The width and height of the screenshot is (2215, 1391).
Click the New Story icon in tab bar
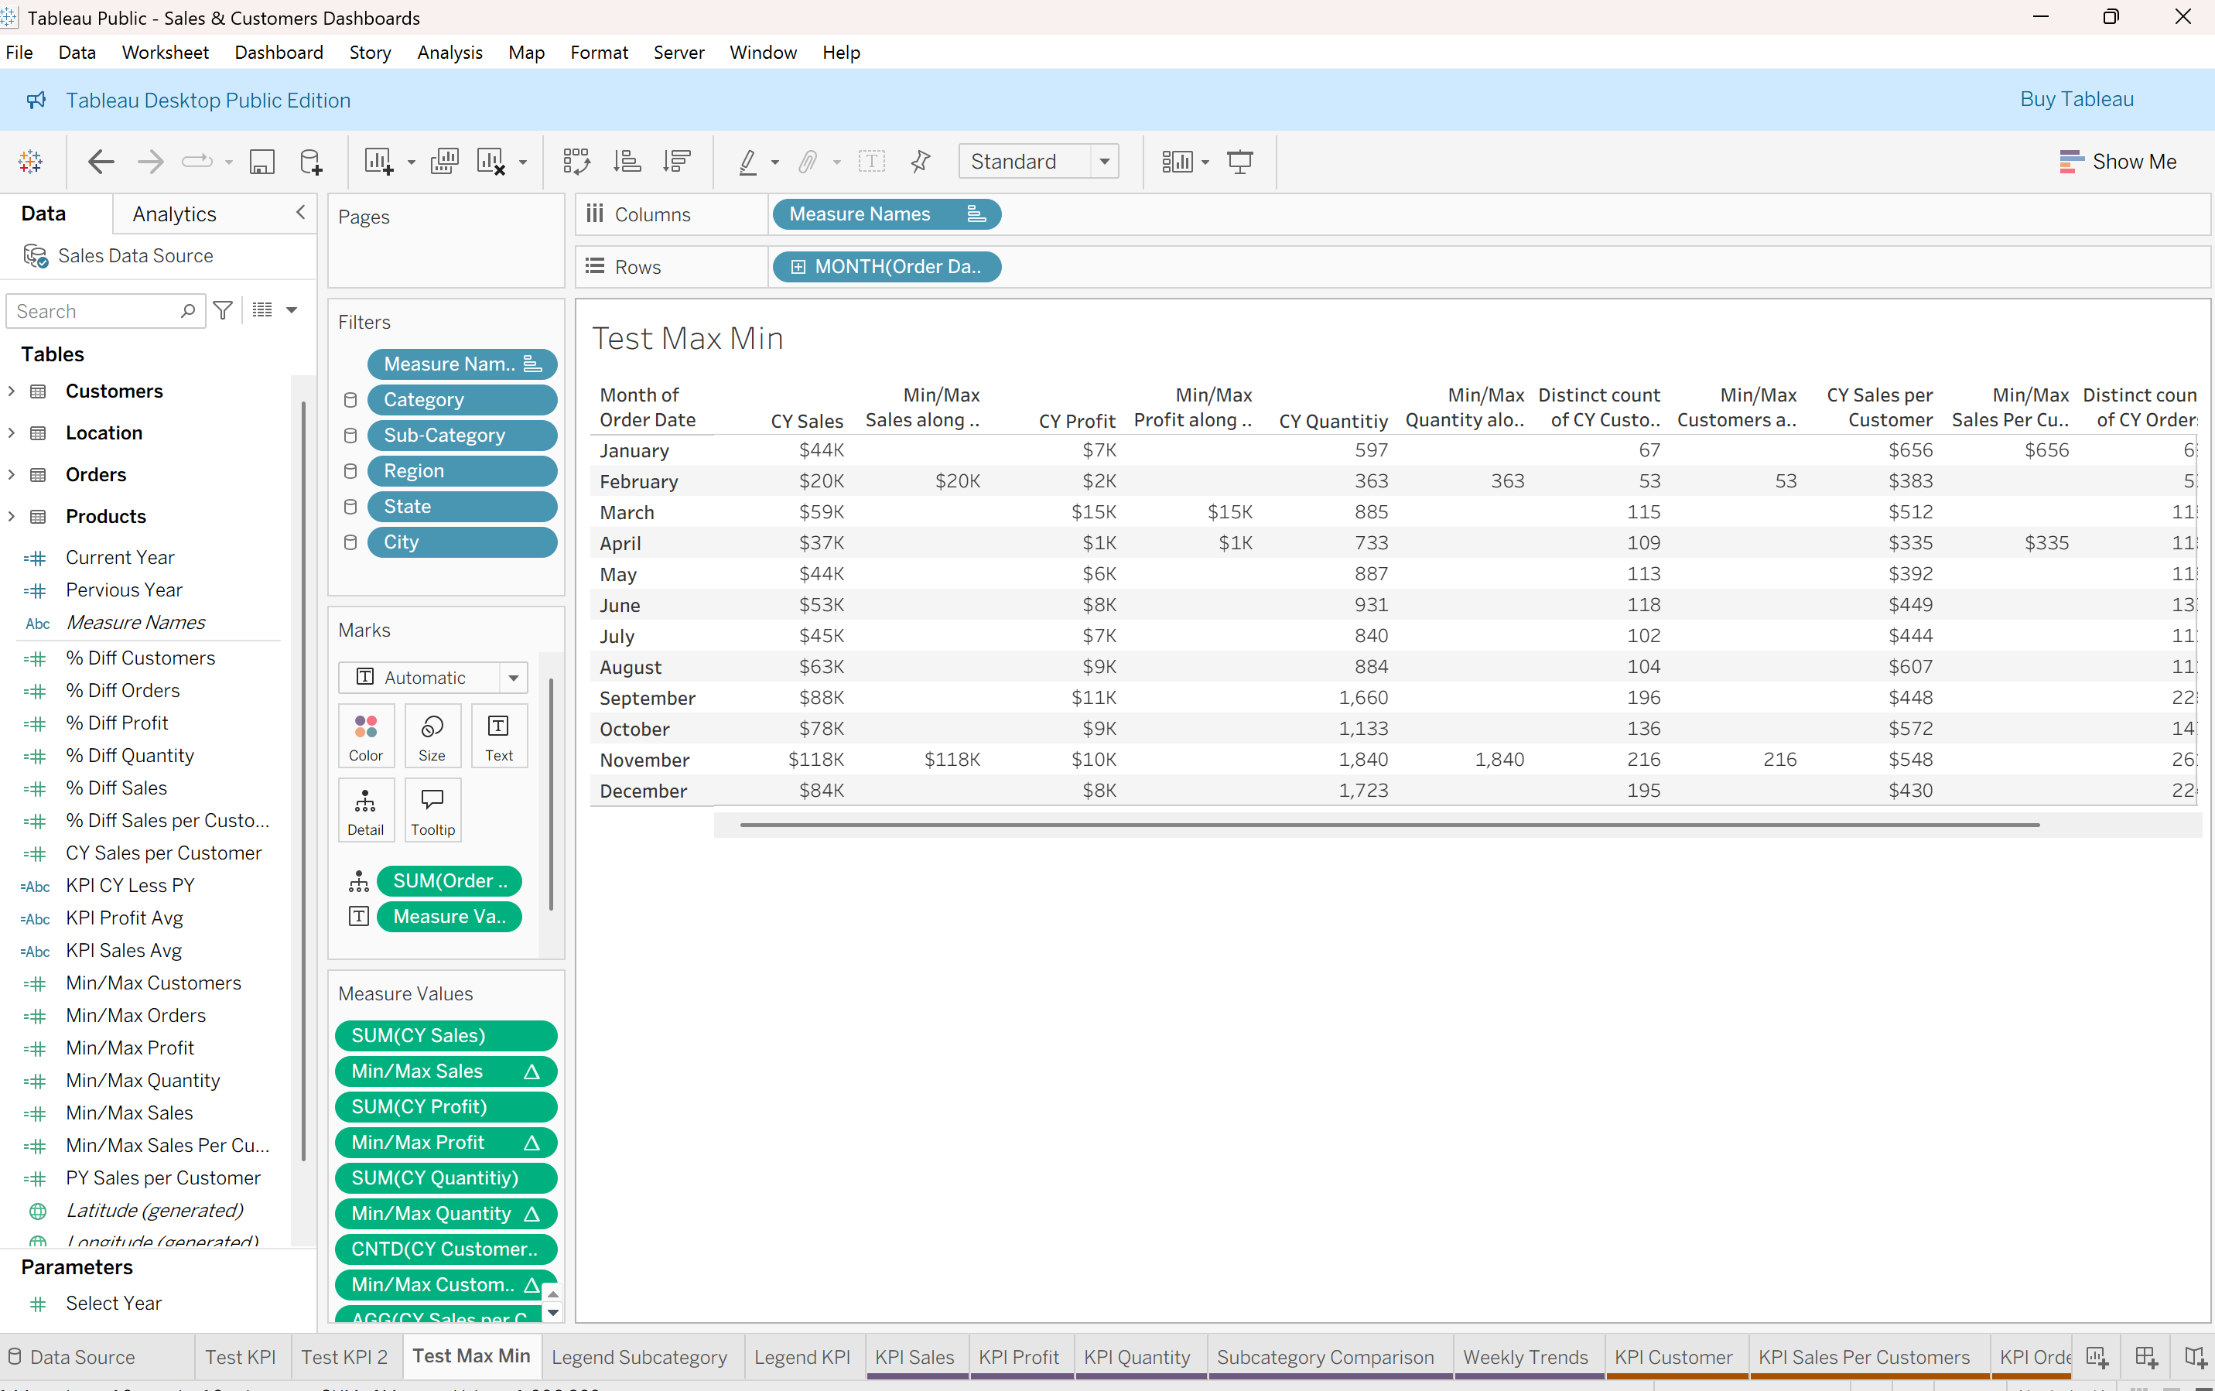(2196, 1357)
